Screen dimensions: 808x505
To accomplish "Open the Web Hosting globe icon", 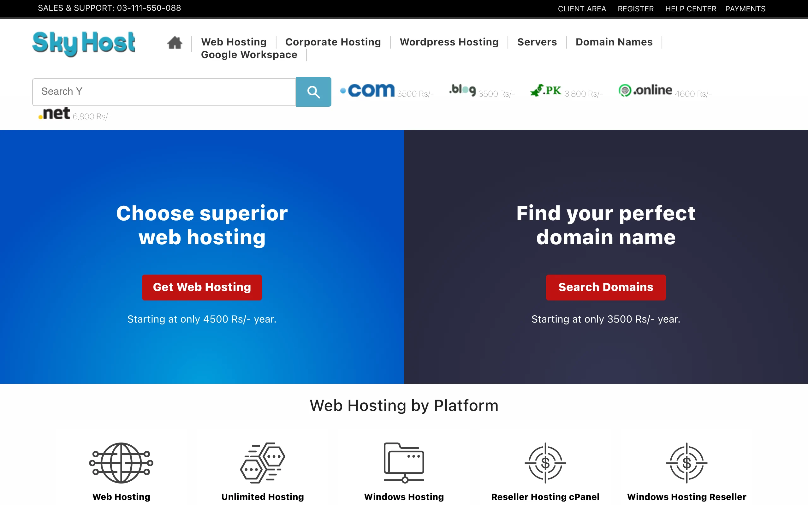I will click(121, 463).
